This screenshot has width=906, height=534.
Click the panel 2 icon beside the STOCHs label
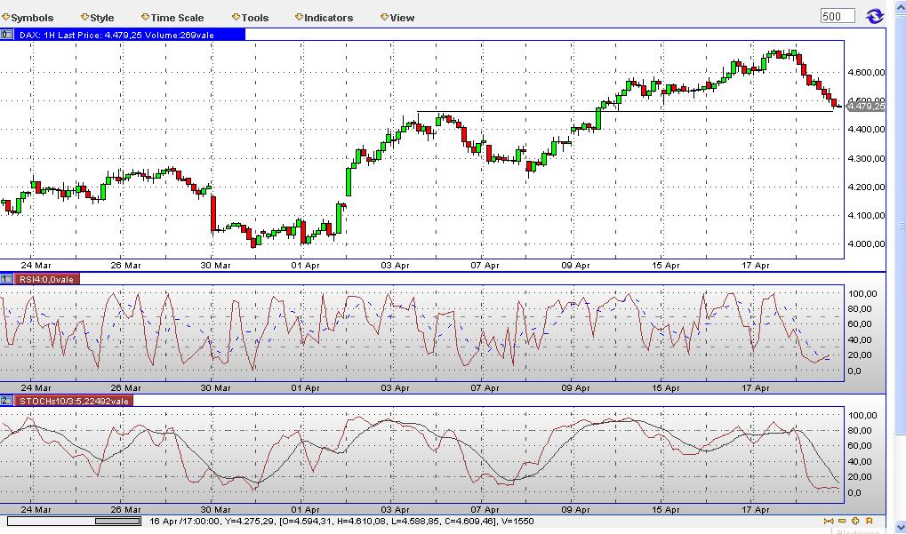coord(6,401)
